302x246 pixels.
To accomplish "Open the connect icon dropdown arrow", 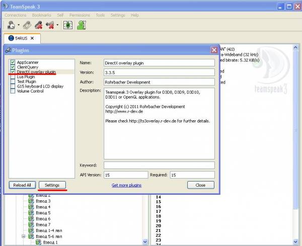I will (x=19, y=25).
